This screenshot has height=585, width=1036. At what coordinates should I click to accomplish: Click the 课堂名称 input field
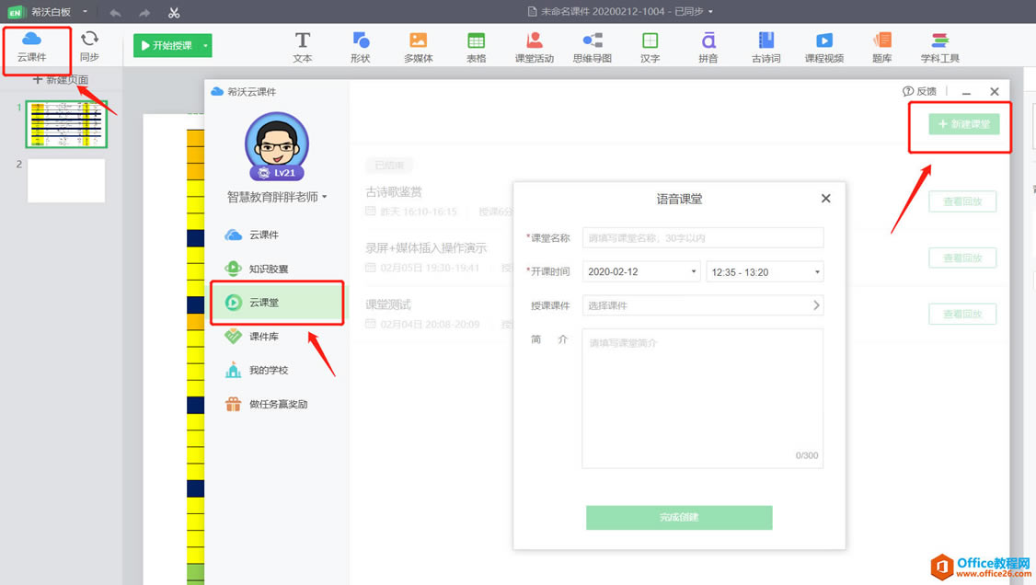pos(702,237)
